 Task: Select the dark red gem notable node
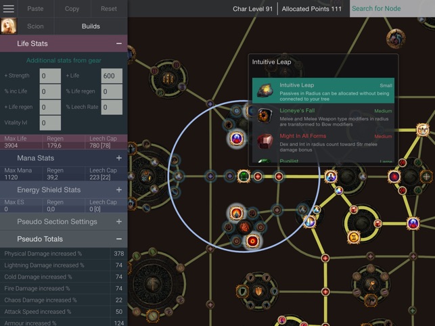click(x=394, y=177)
